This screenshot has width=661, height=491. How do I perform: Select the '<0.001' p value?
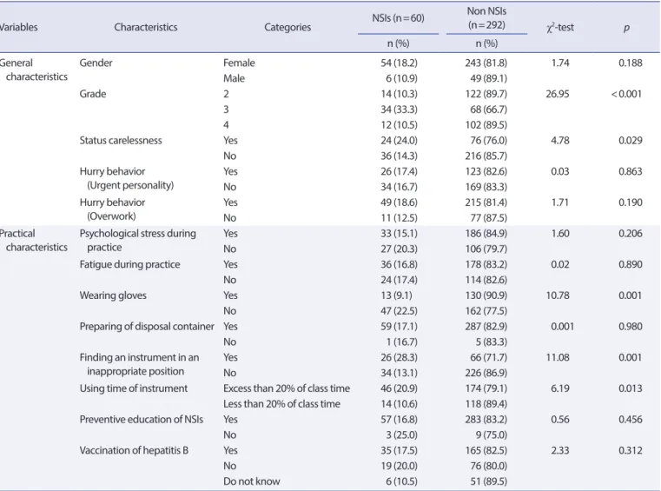click(x=626, y=94)
